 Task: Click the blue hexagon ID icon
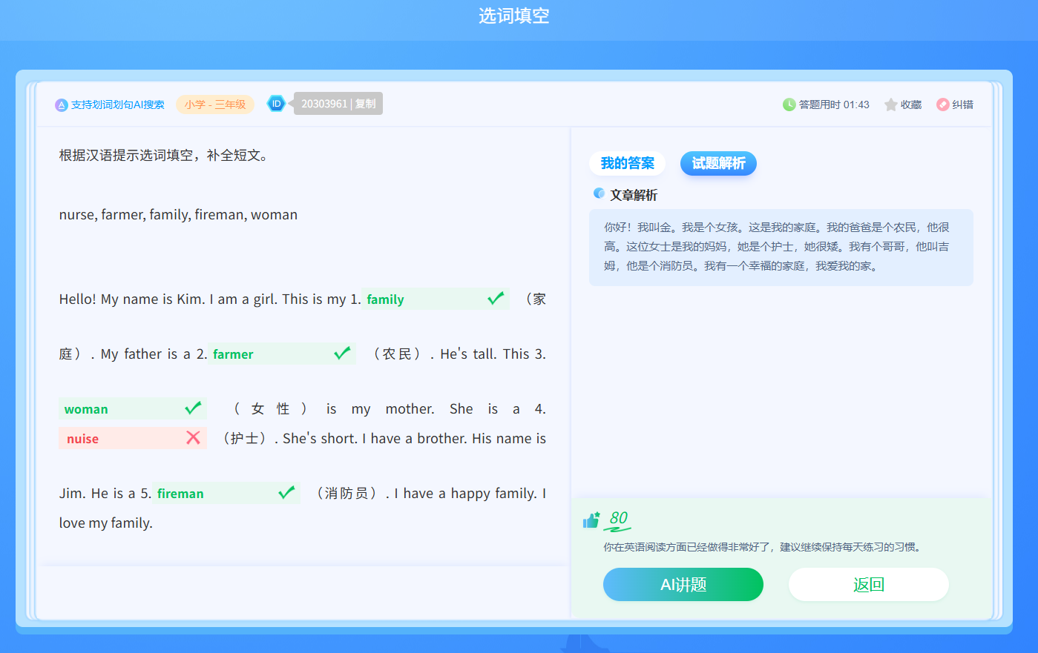276,104
